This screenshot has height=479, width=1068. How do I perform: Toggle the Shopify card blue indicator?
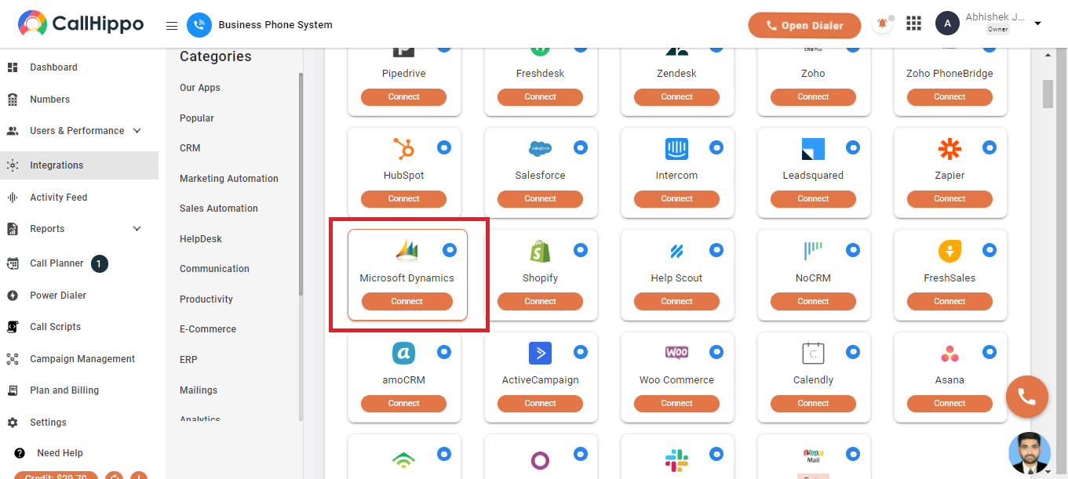pyautogui.click(x=580, y=250)
